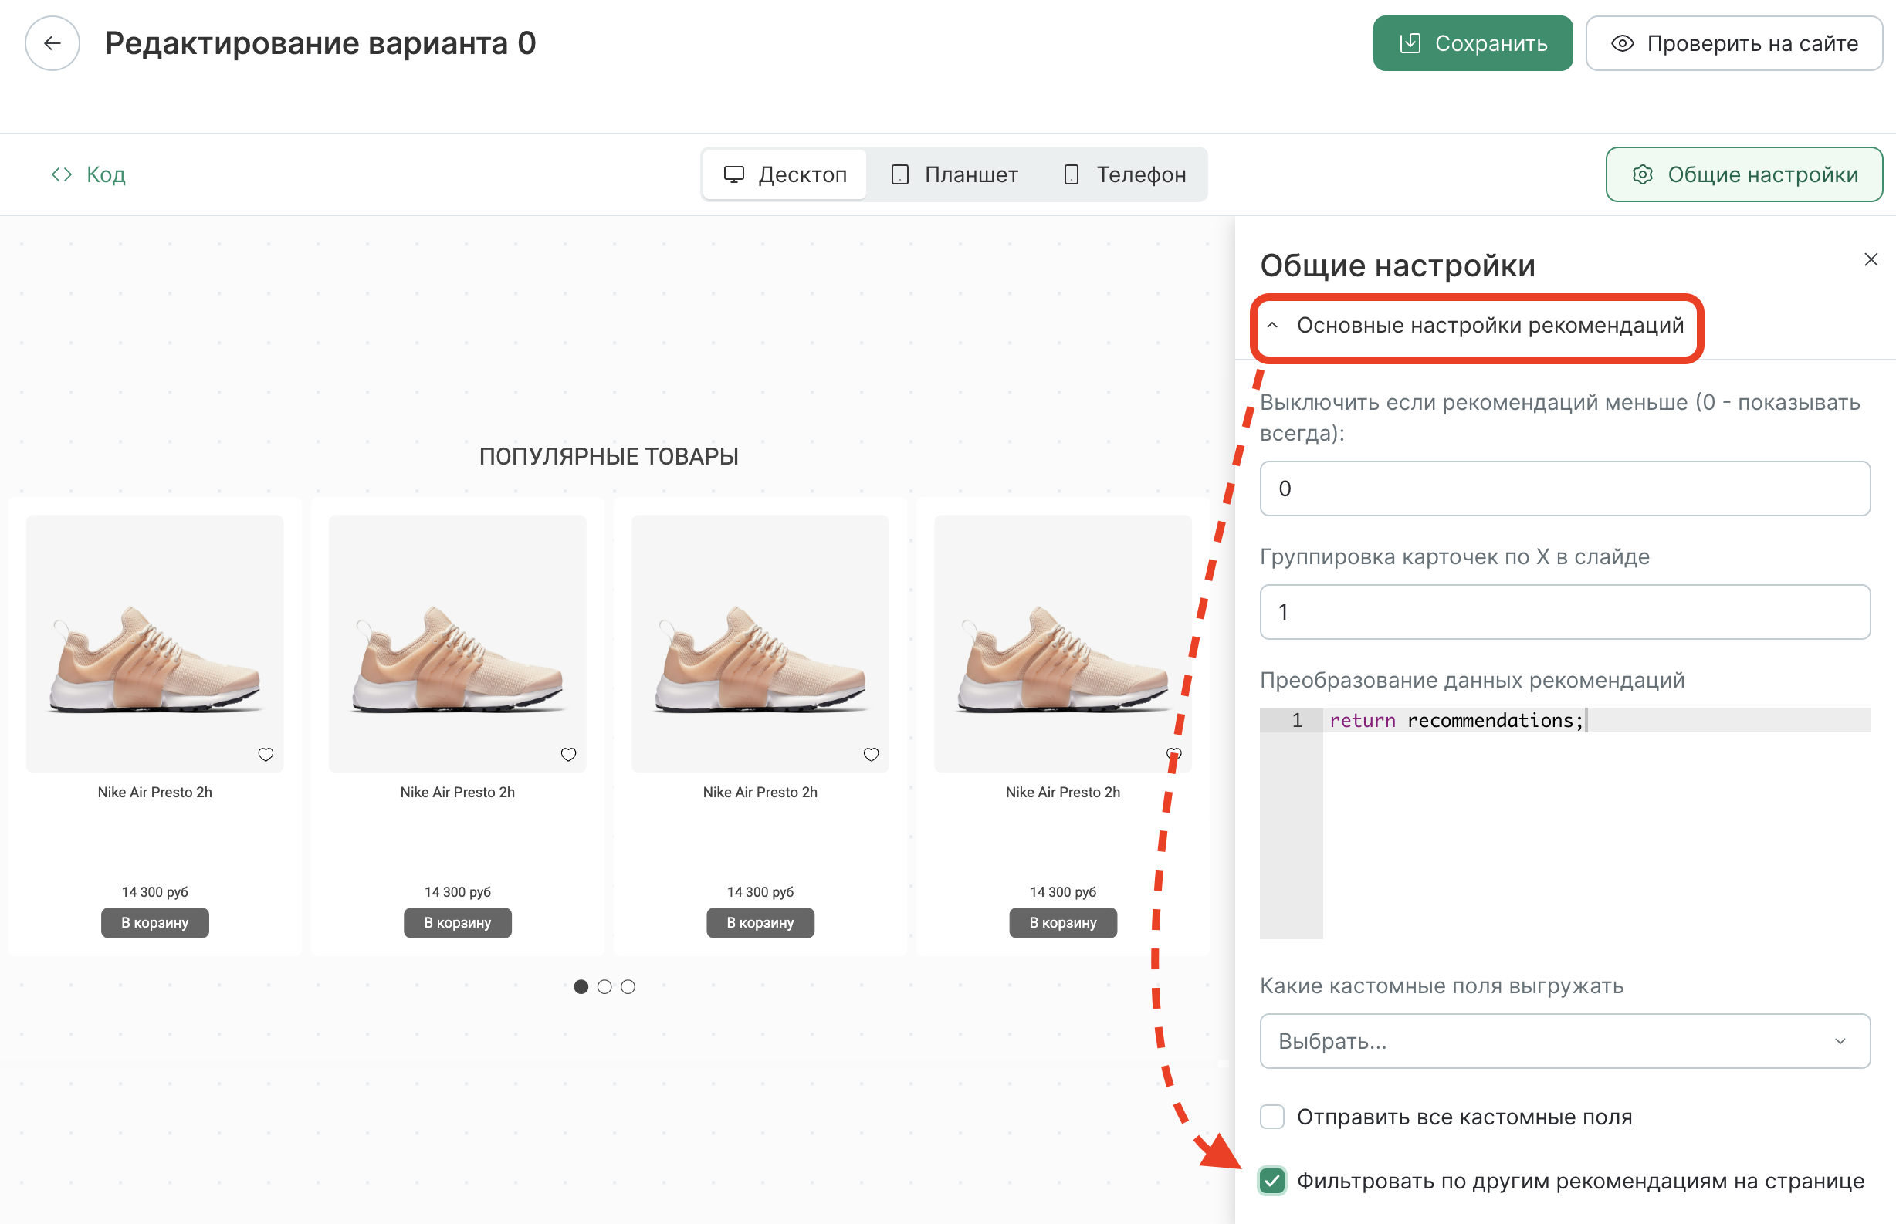This screenshot has height=1224, width=1896.
Task: Enable Отправить все кастомные поля checkbox
Action: (1272, 1117)
